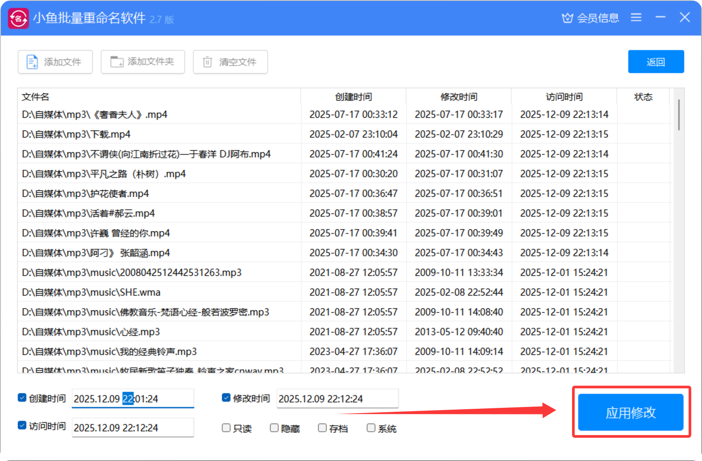Viewport: 702px width, 461px height.
Task: Tick the 存档 attribute checkbox
Action: pyautogui.click(x=322, y=428)
